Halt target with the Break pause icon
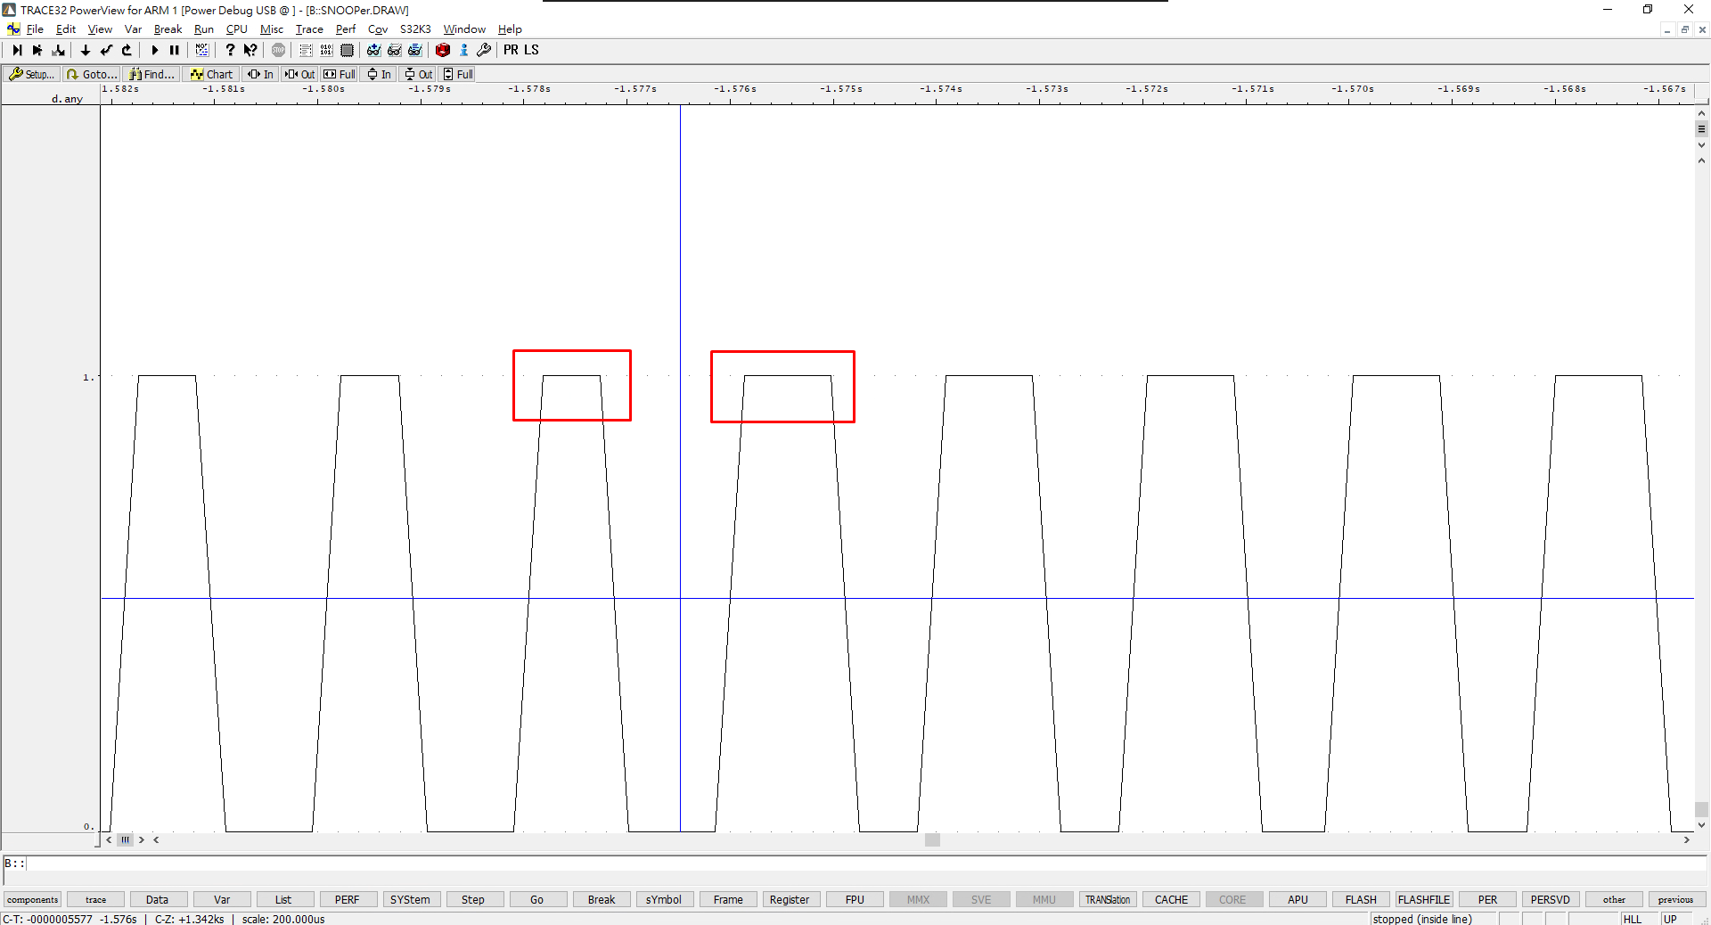1711x925 pixels. pyautogui.click(x=175, y=50)
